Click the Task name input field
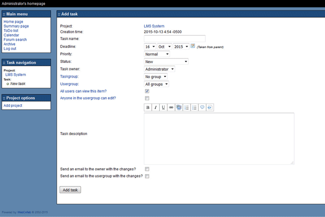 (174, 39)
